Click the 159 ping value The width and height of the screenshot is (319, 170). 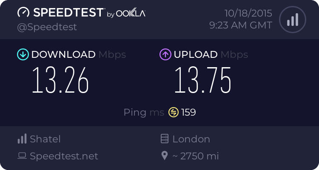click(188, 112)
